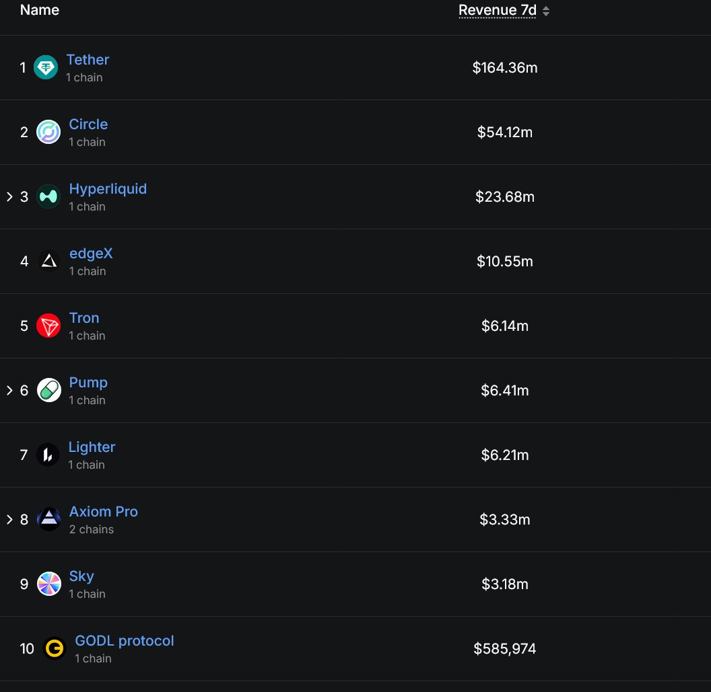Viewport: 711px width, 692px height.
Task: Click the Name column header
Action: click(x=40, y=10)
